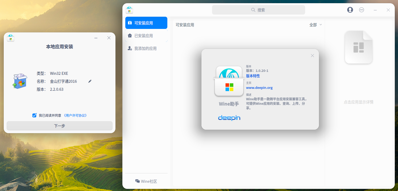Close the Wine助手 about dialog
This screenshot has width=398, height=191.
click(x=312, y=55)
